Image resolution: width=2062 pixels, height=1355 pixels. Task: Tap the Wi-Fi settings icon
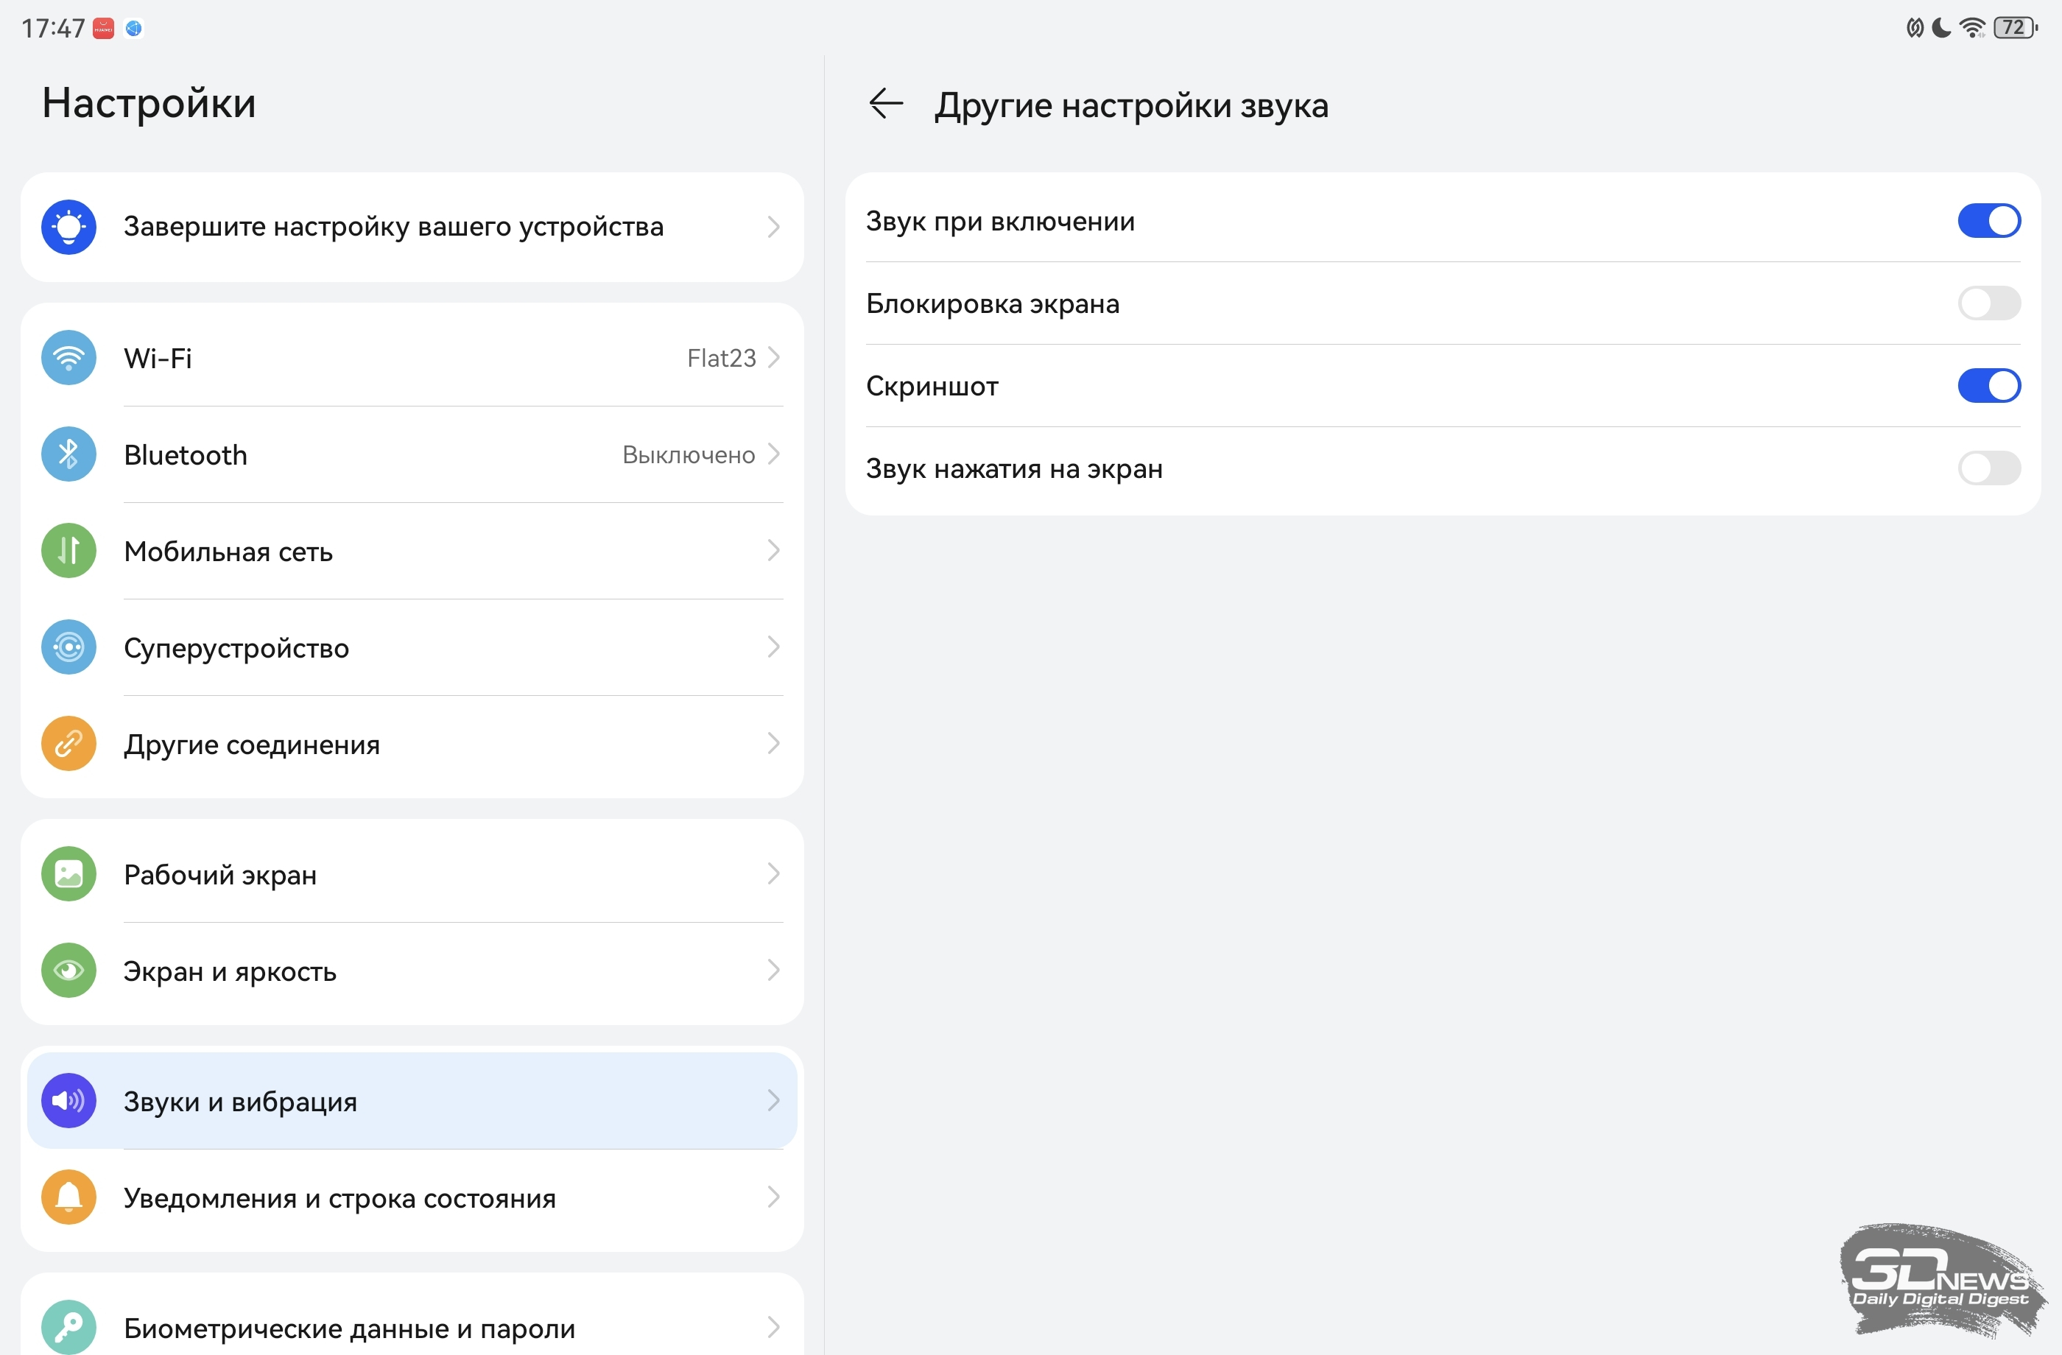coord(68,358)
